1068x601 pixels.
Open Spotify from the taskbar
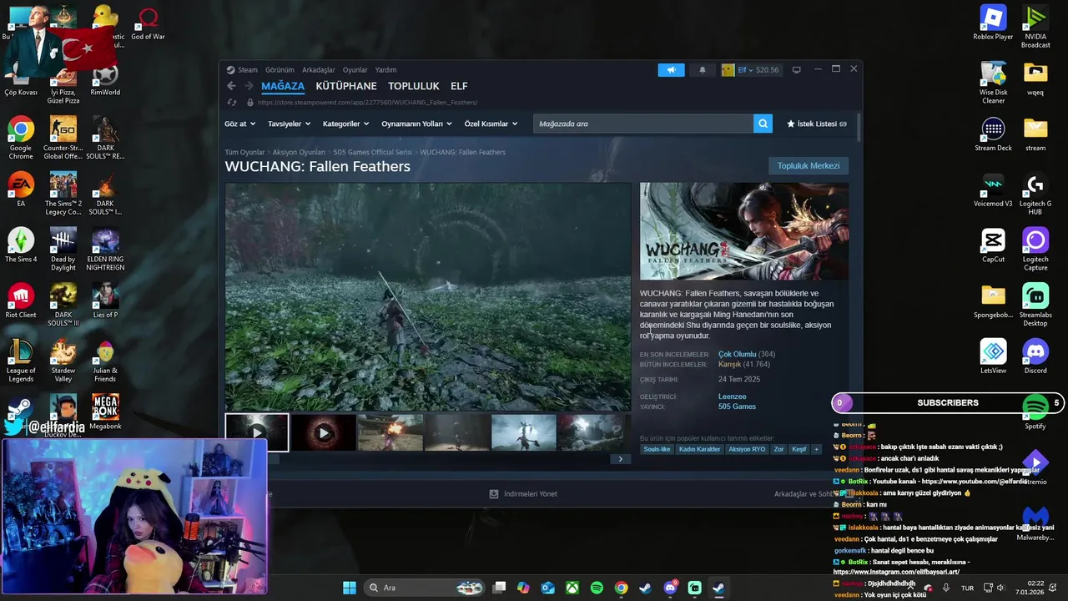[x=597, y=588]
